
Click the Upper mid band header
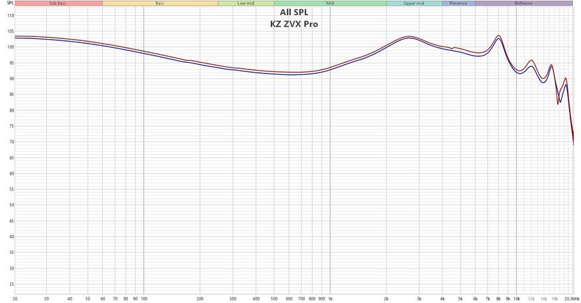(x=414, y=3)
